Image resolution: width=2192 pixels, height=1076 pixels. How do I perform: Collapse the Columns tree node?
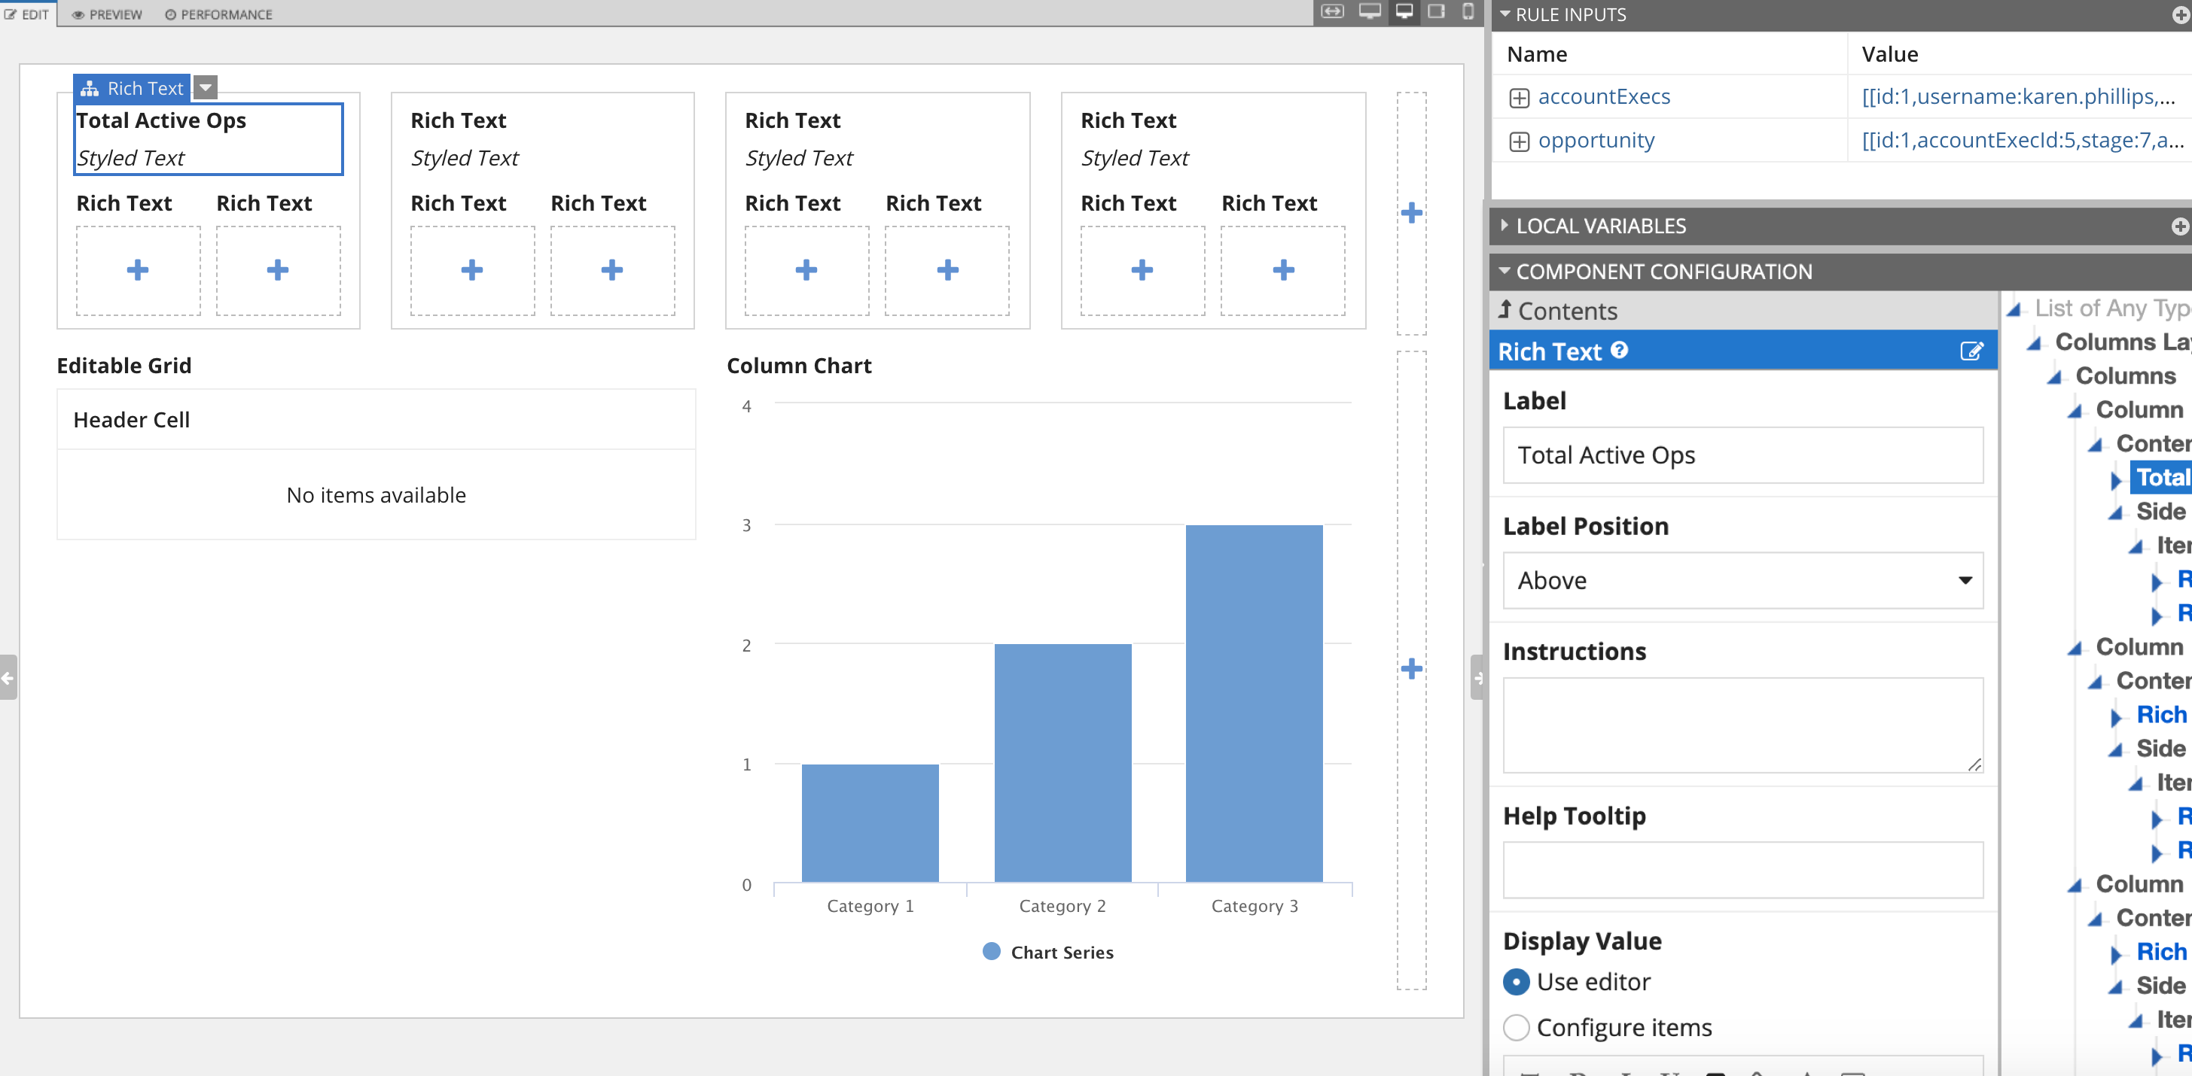(2055, 378)
